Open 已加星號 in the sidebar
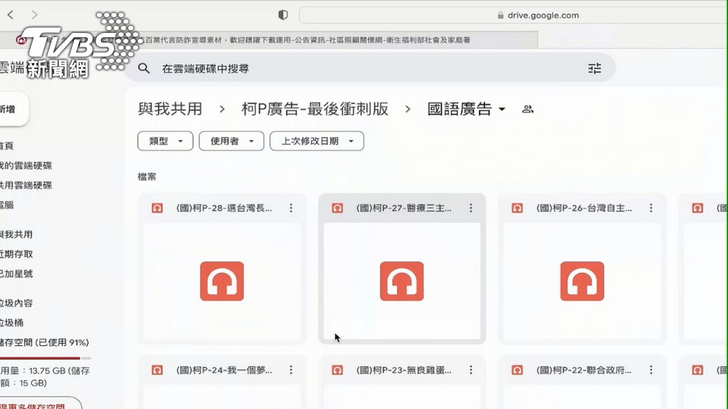Viewport: 728px width, 409px height. (x=16, y=274)
